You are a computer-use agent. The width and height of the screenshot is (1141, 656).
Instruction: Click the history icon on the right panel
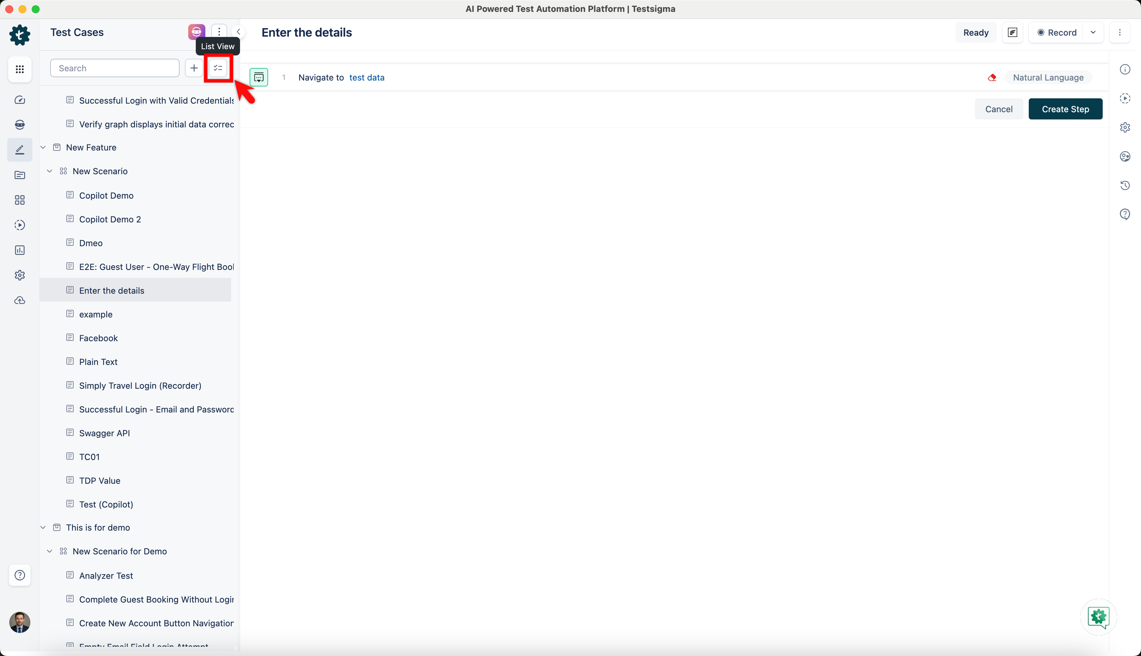tap(1125, 185)
